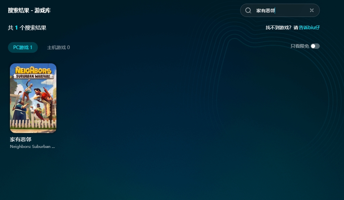The image size is (344, 200).
Task: Click the game title 家有恶邻 under the cover
Action: point(21,140)
